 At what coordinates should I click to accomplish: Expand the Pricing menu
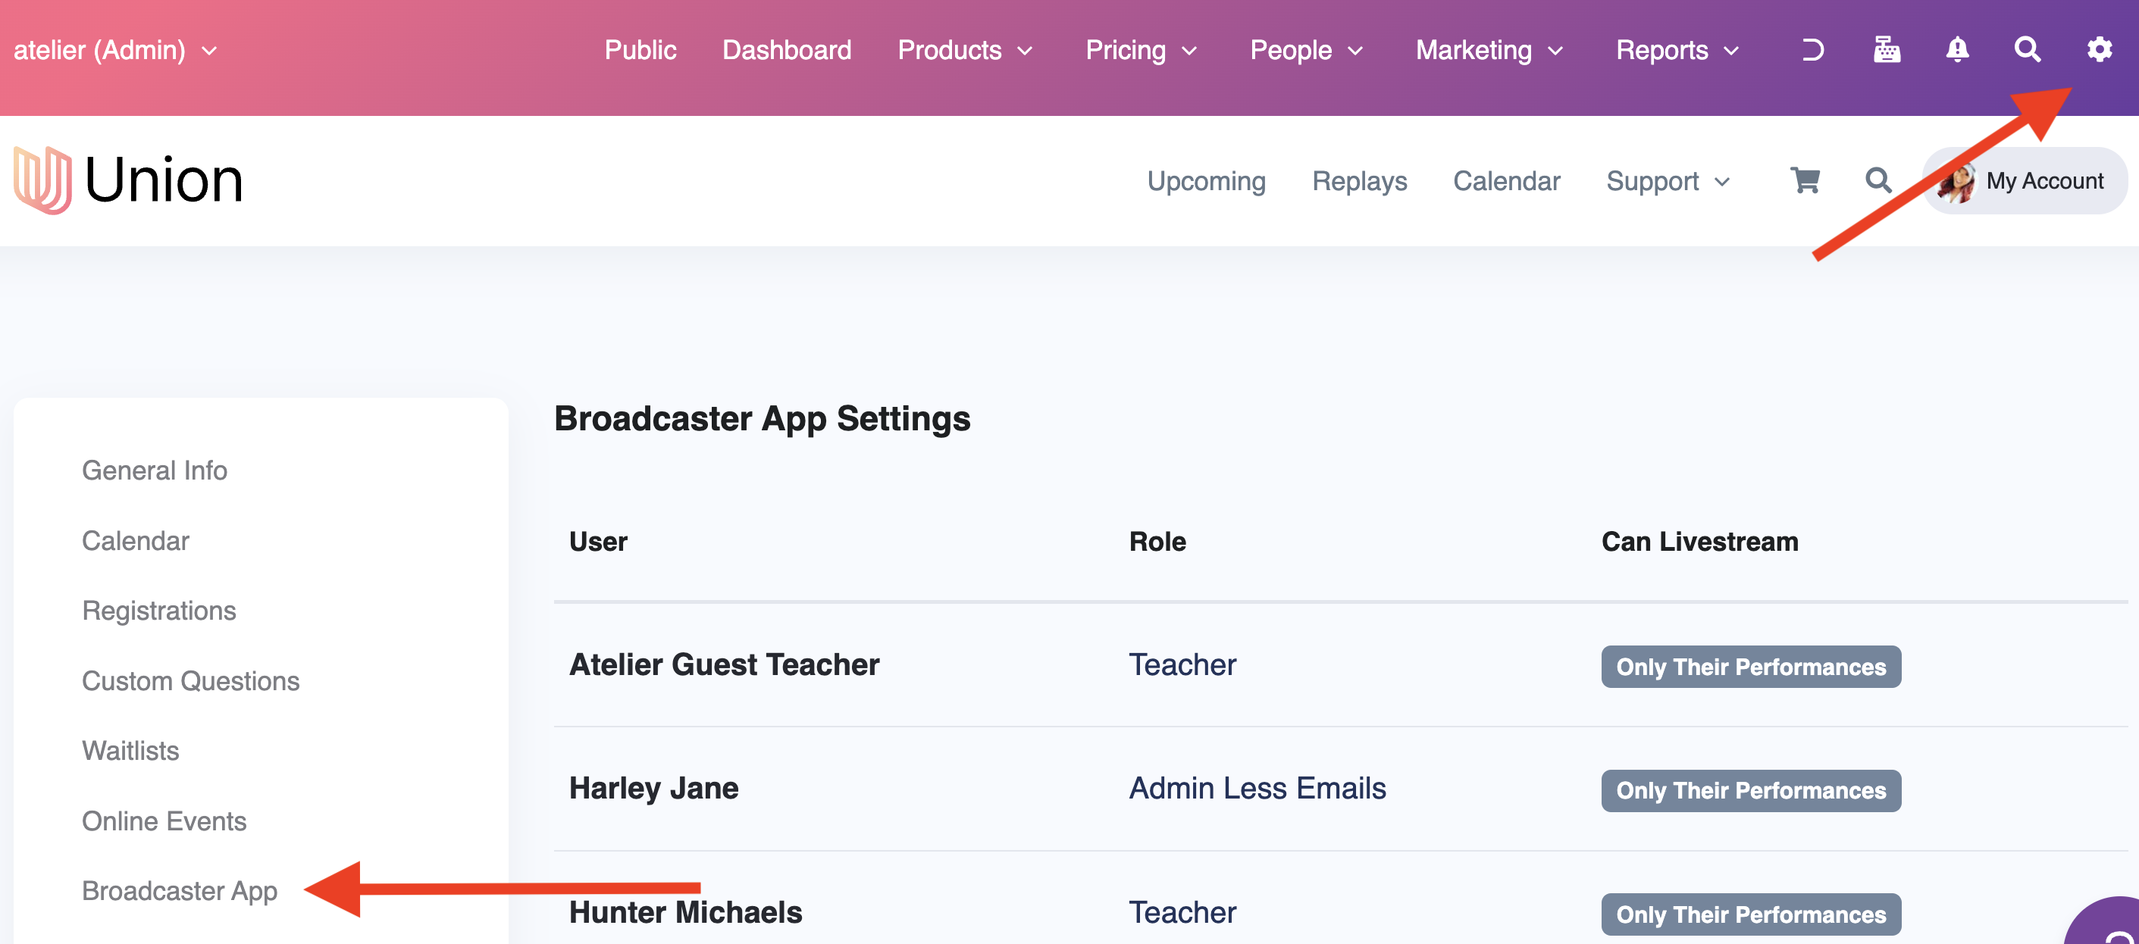(x=1141, y=51)
